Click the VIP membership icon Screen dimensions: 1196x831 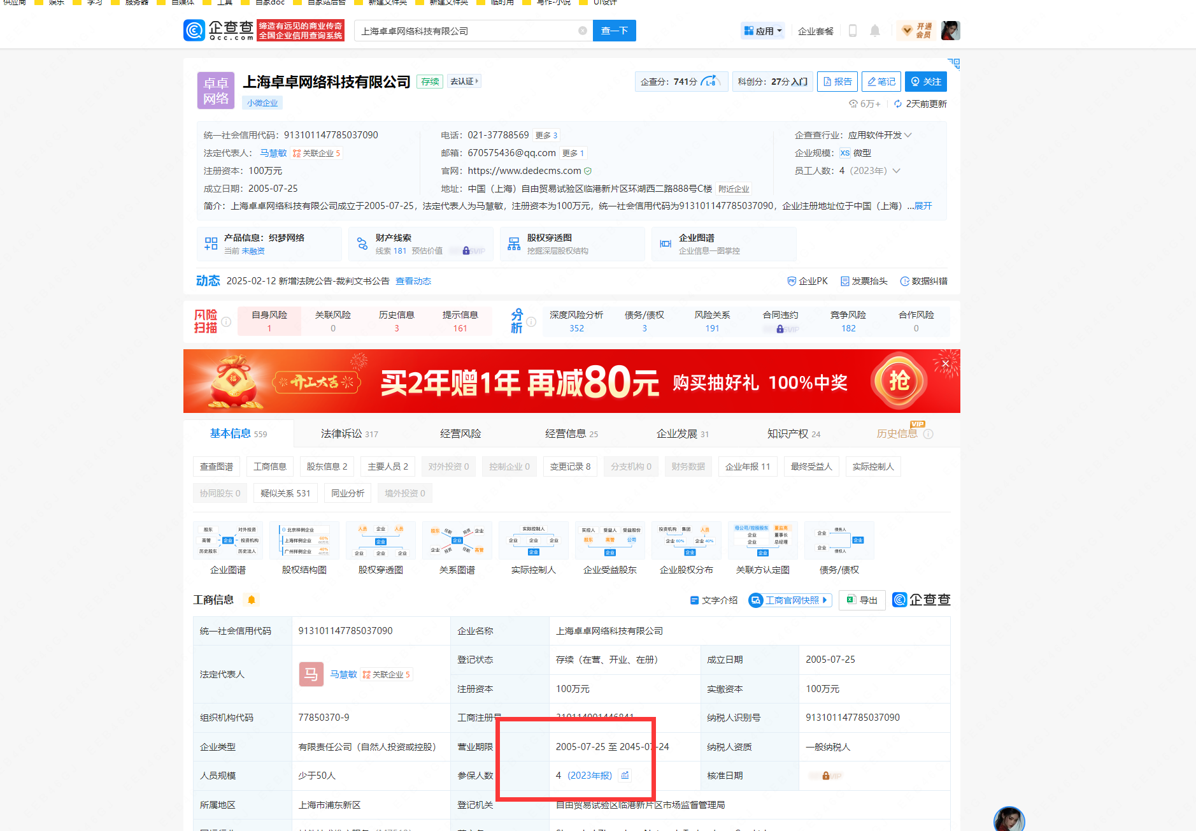[x=916, y=31]
